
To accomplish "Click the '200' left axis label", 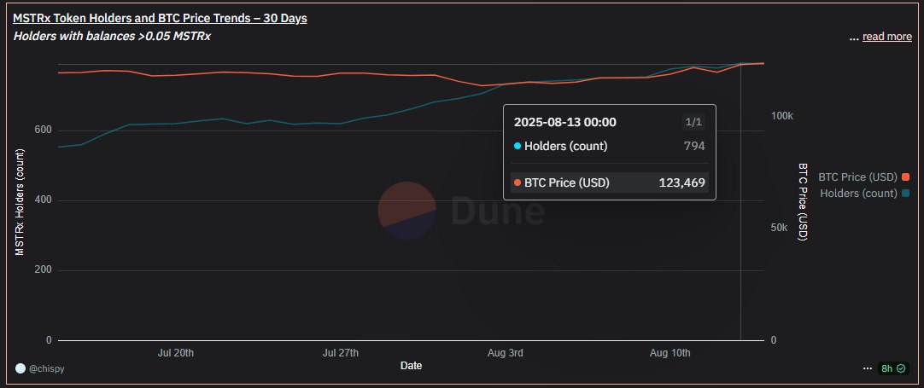I will point(44,270).
